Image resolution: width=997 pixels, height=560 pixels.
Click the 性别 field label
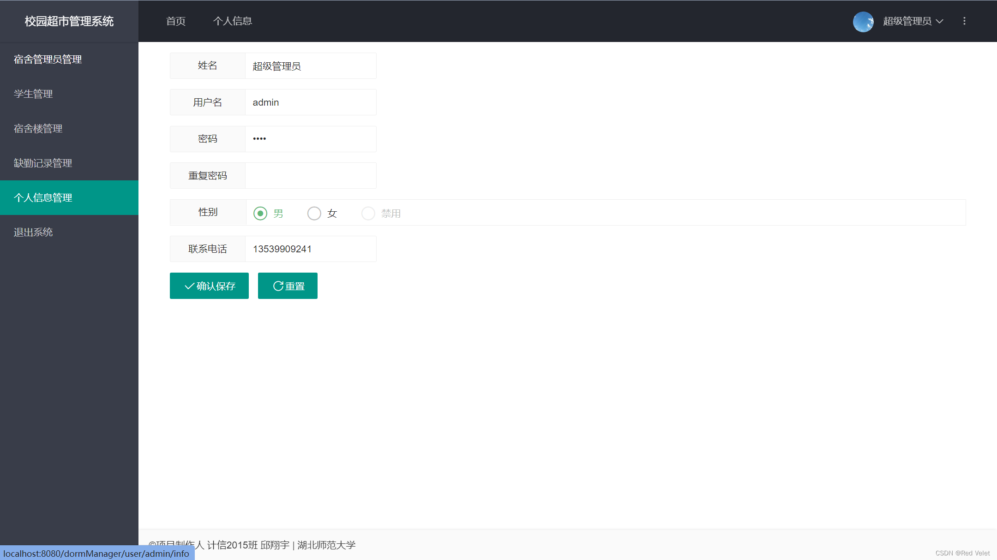tap(208, 212)
